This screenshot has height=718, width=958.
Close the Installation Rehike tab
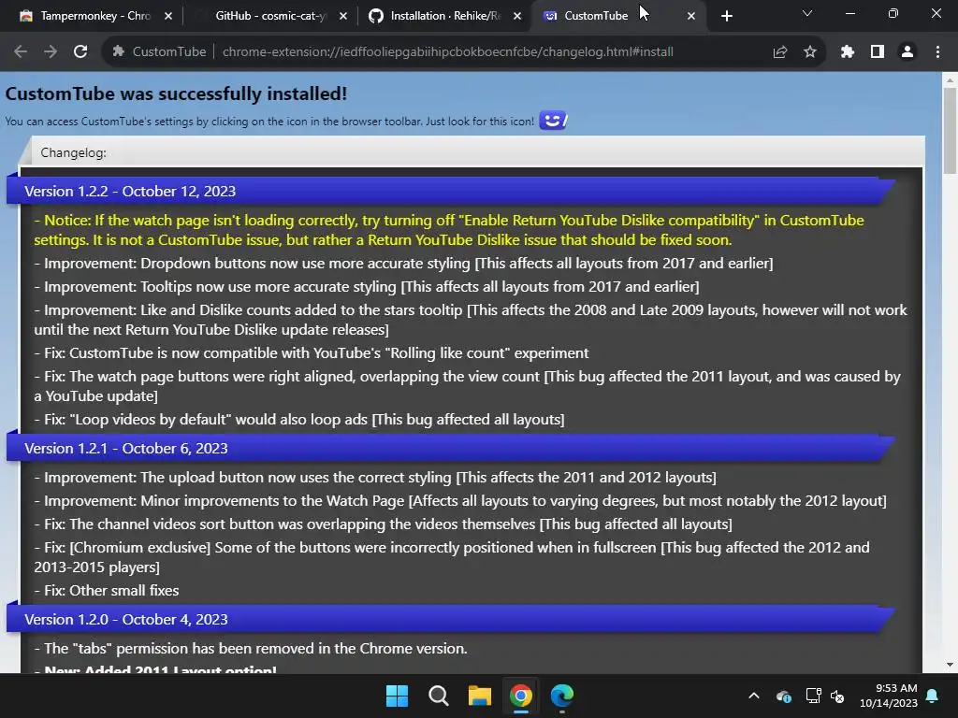517,17
